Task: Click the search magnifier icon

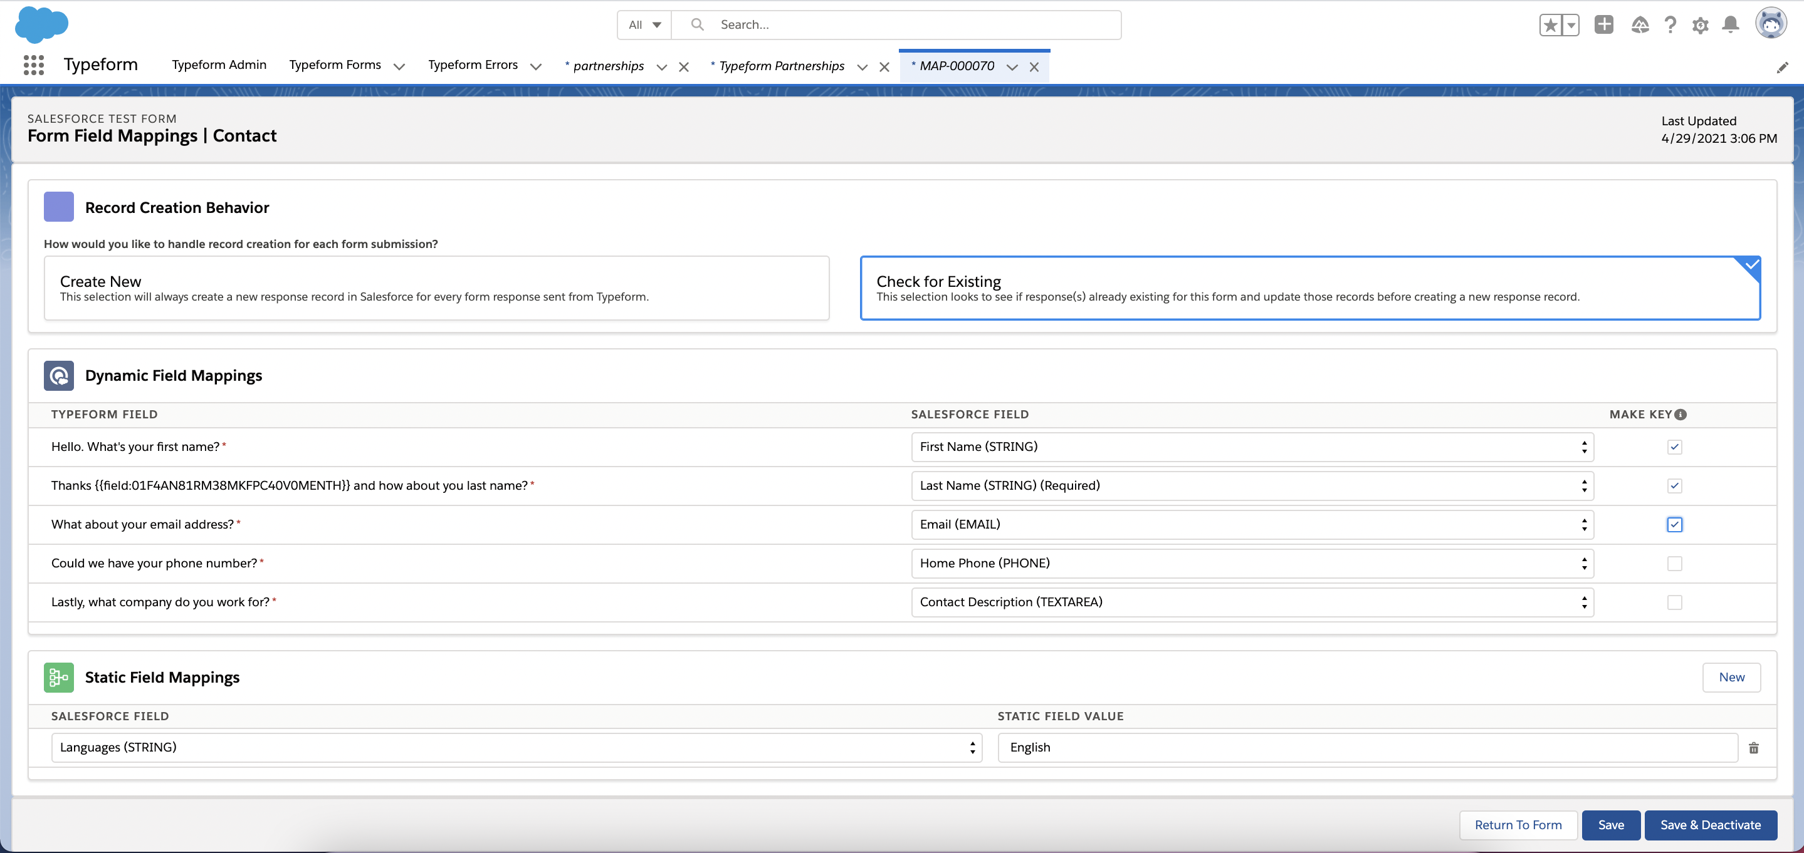Action: point(697,24)
